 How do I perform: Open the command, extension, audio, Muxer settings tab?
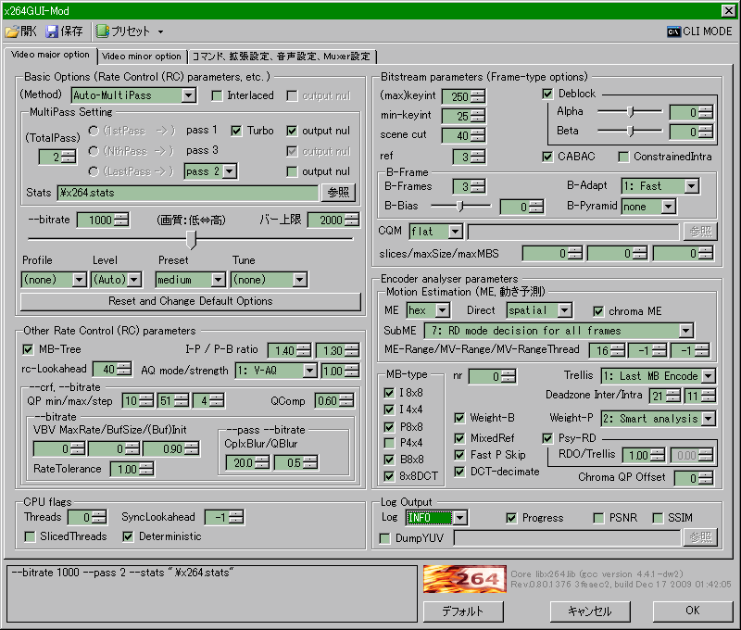coord(282,57)
